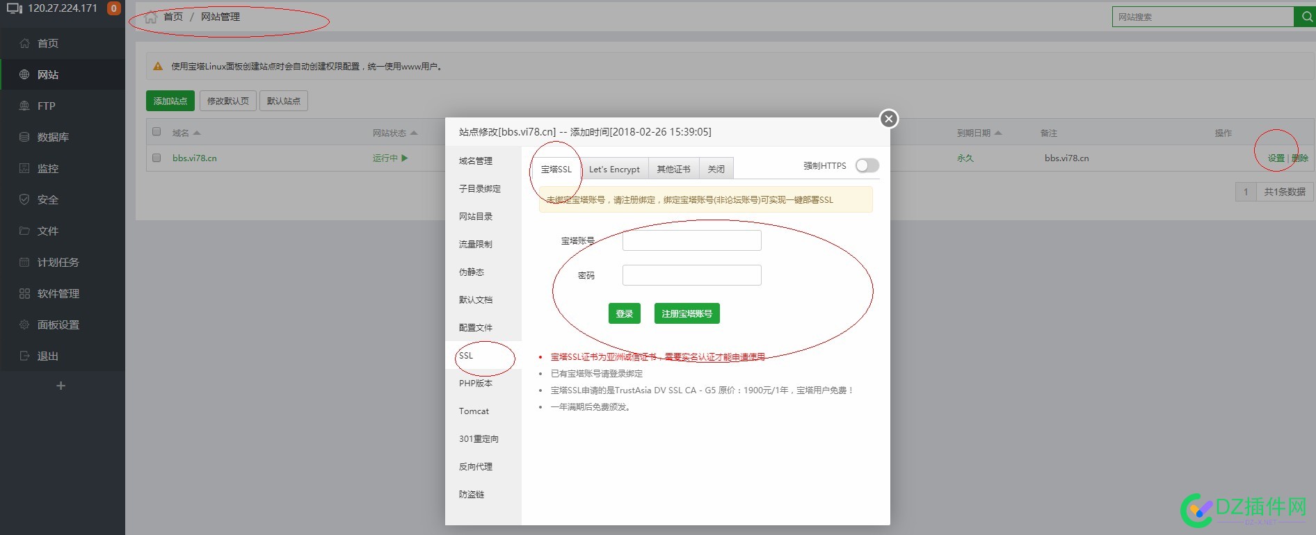The width and height of the screenshot is (1316, 535).
Task: Switch to the 其他证书 tab
Action: pos(673,169)
